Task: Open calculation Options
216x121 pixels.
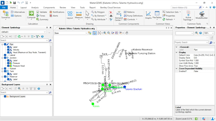Action: (16, 16)
